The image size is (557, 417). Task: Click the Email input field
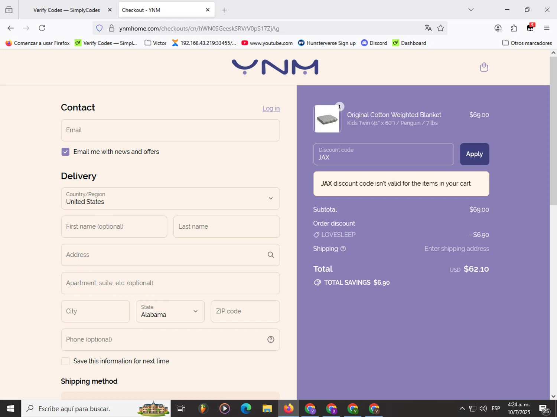coord(170,130)
